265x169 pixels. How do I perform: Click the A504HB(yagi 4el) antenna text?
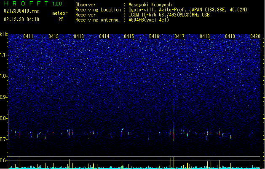(x=149, y=20)
